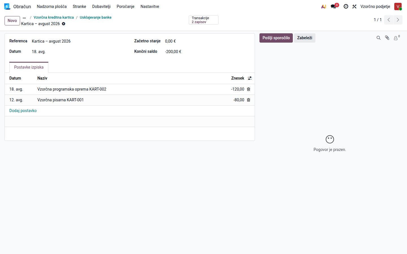
Task: Select the amount -120,00 cell
Action: click(x=238, y=89)
